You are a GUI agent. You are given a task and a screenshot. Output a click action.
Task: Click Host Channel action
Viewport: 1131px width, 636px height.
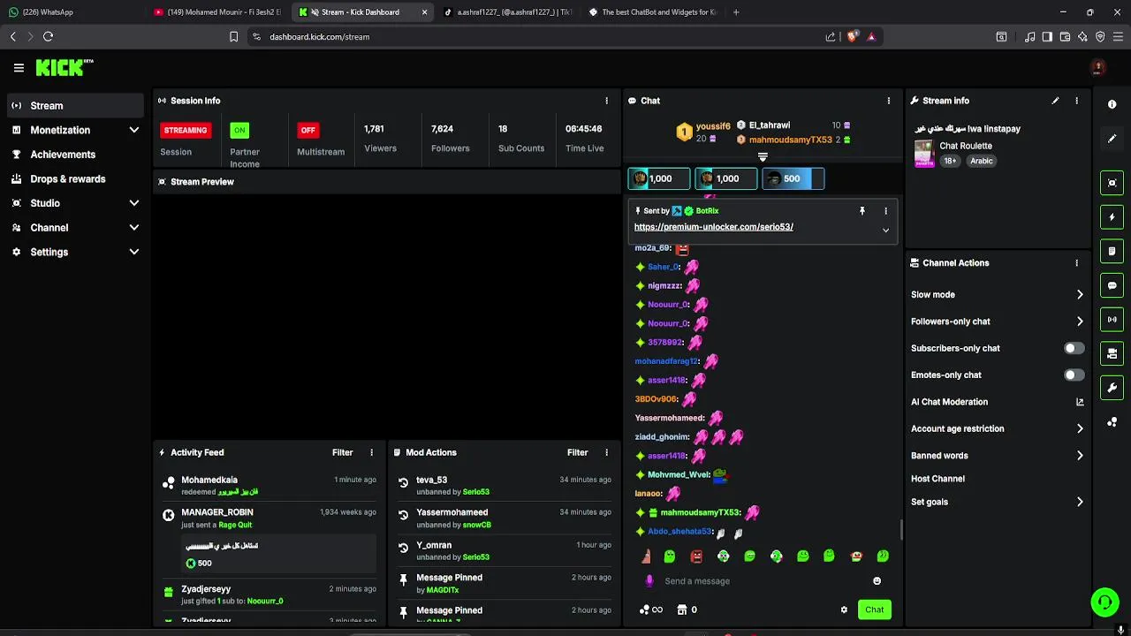coord(937,479)
